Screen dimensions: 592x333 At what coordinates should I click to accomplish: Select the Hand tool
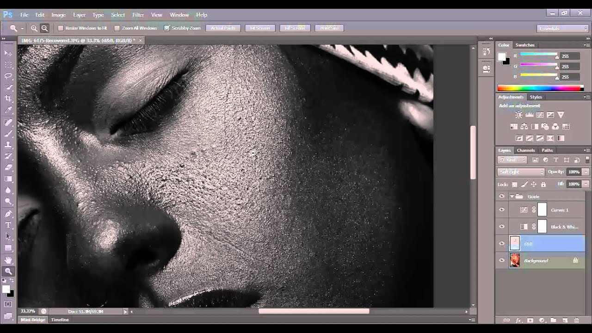[x=8, y=260]
